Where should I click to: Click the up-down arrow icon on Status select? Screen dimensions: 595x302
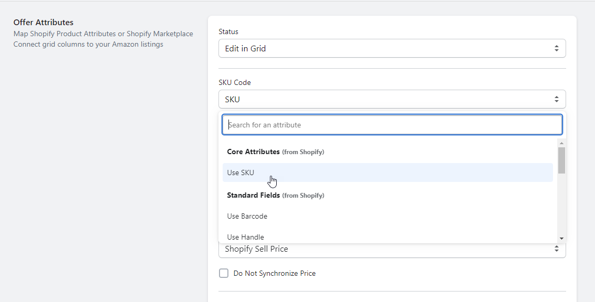(x=556, y=49)
